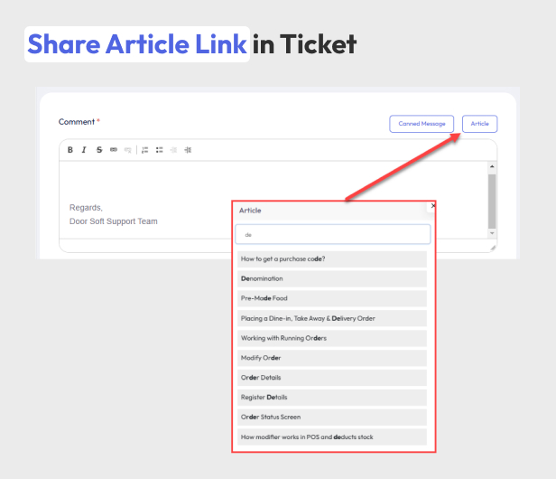Viewport: 556px width, 479px height.
Task: Click the greyed remove-link toolbar icon
Action: (127, 150)
